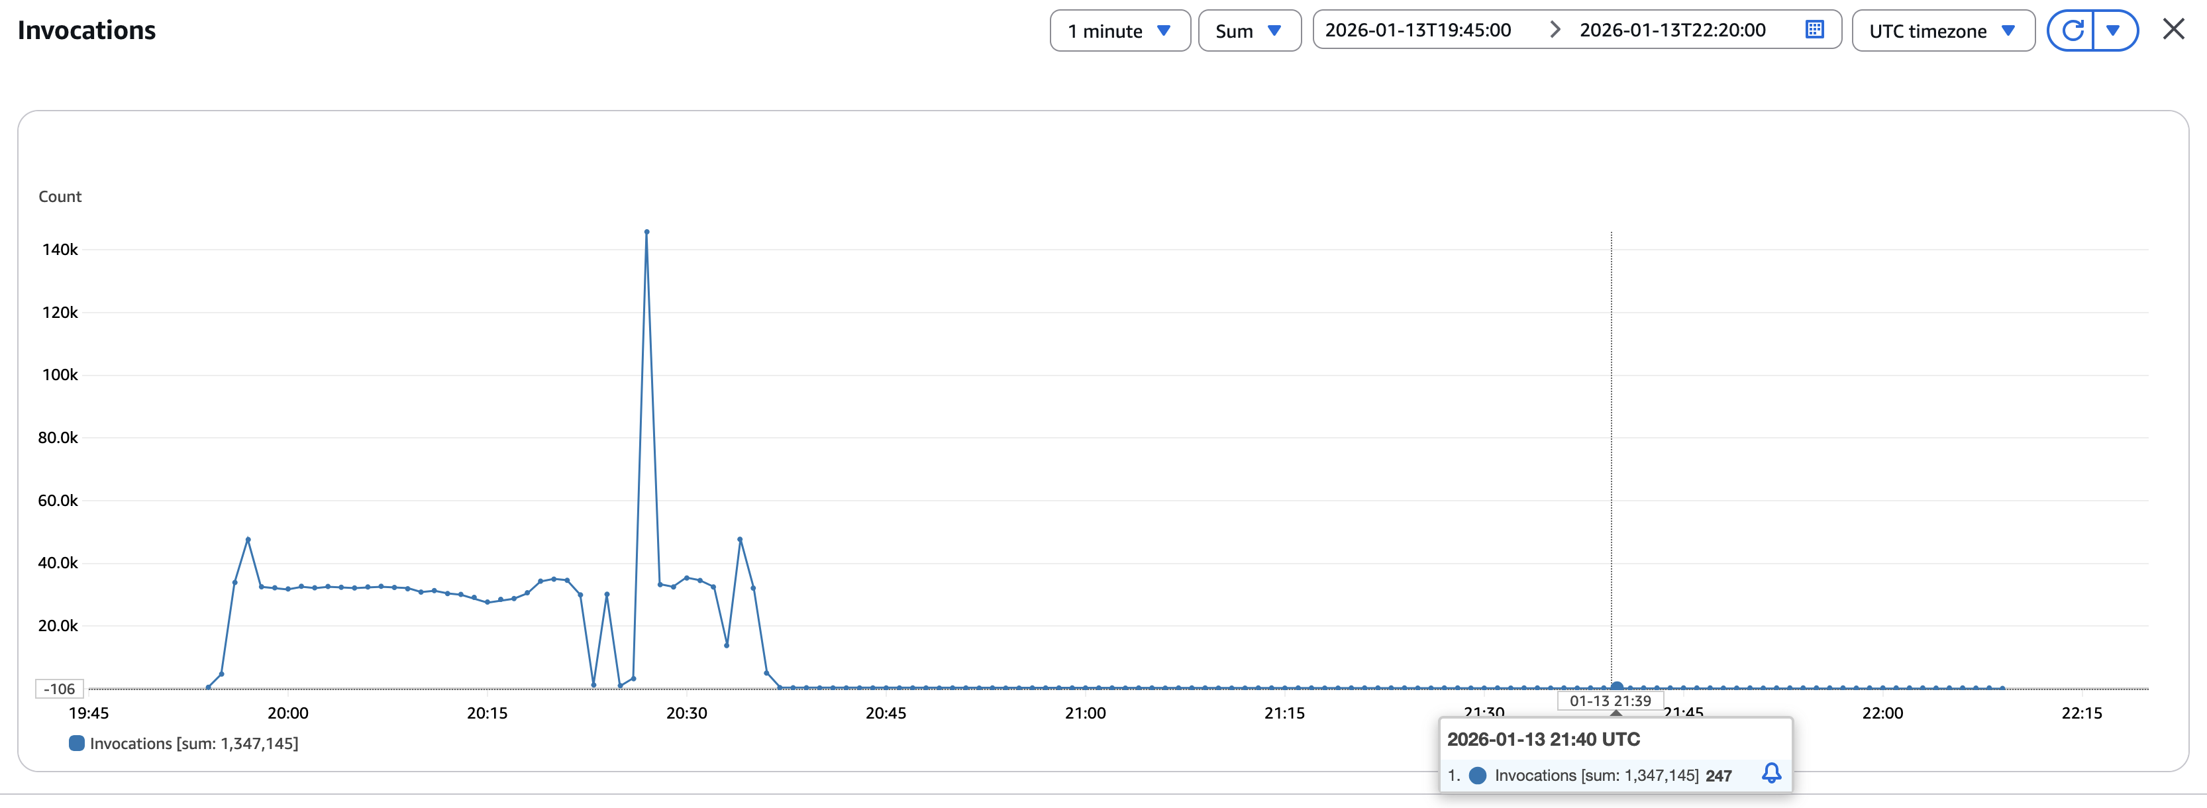The image size is (2207, 808).
Task: Edit the end time 2026-01-13T22:20:00
Action: (x=1672, y=30)
